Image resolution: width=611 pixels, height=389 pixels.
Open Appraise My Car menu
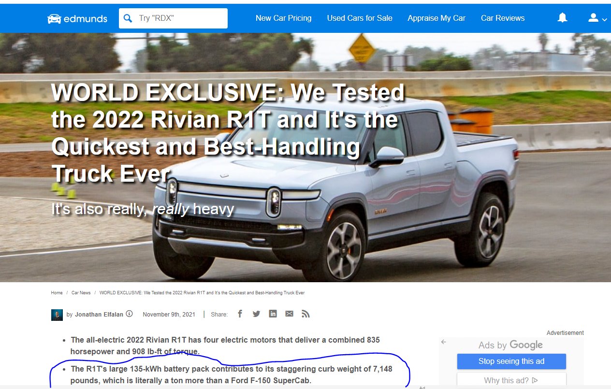pos(436,18)
